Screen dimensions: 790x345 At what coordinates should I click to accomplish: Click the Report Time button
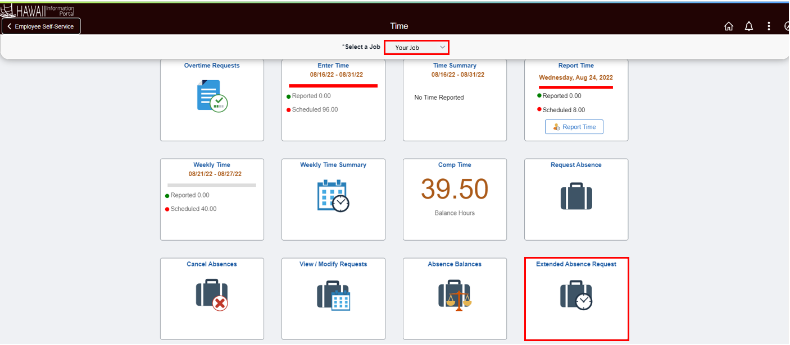(x=574, y=127)
